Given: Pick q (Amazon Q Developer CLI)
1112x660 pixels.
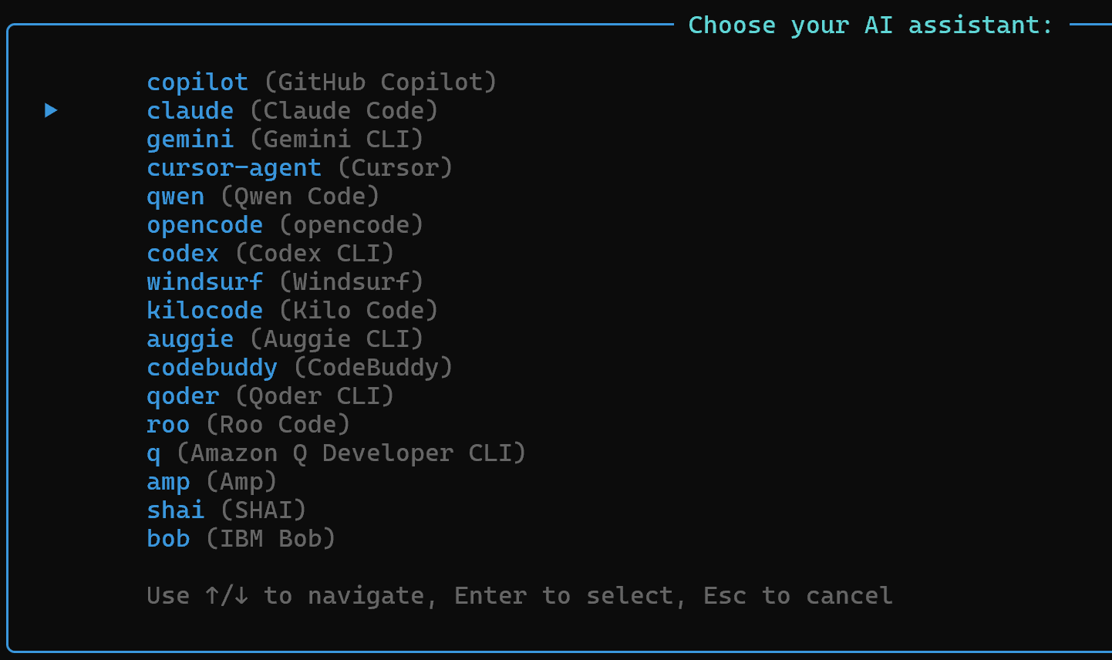Looking at the screenshot, I should (x=335, y=453).
